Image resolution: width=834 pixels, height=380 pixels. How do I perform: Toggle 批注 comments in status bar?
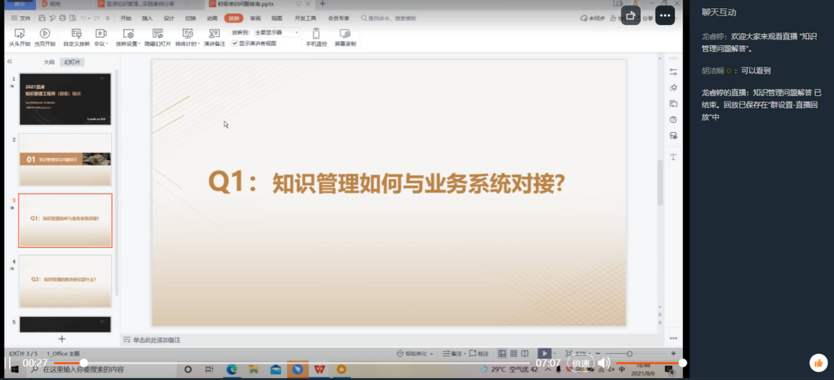[x=480, y=353]
